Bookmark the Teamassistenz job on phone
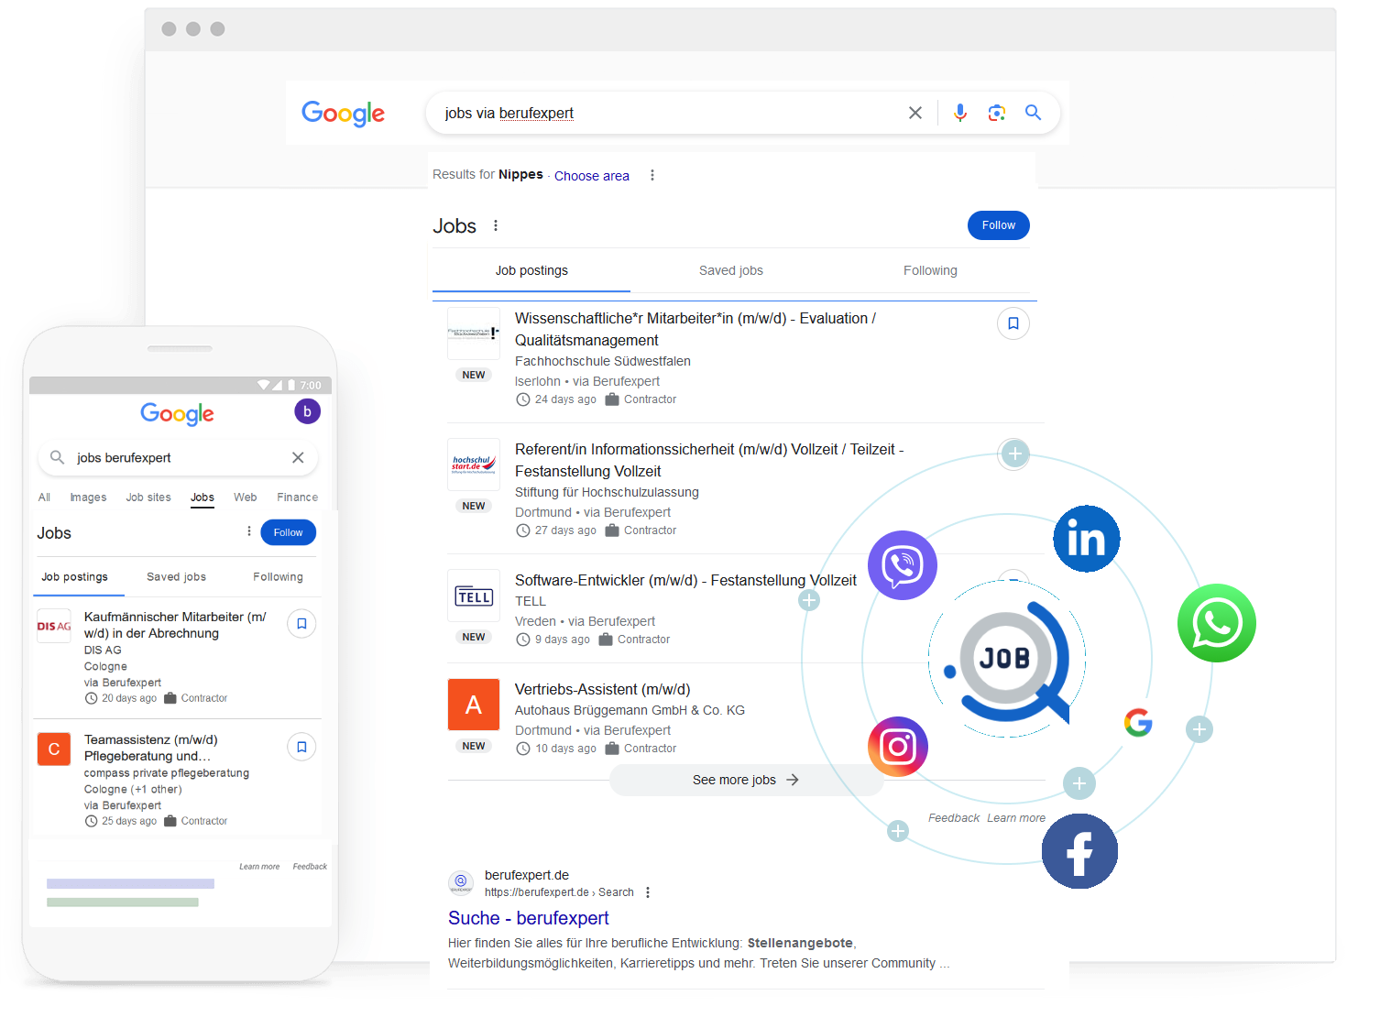The width and height of the screenshot is (1380, 1017). [x=301, y=747]
